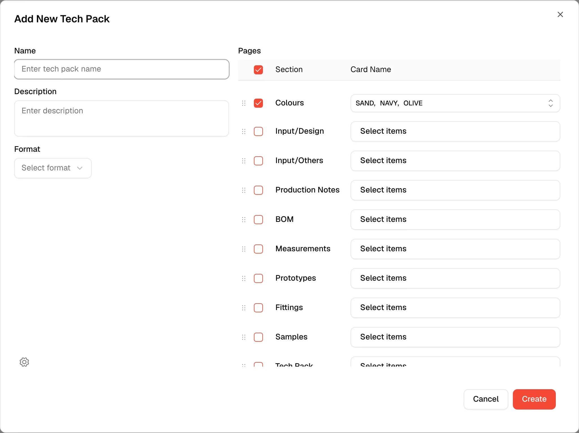Uncheck the Colours section checkbox
This screenshot has width=579, height=433.
coord(258,103)
